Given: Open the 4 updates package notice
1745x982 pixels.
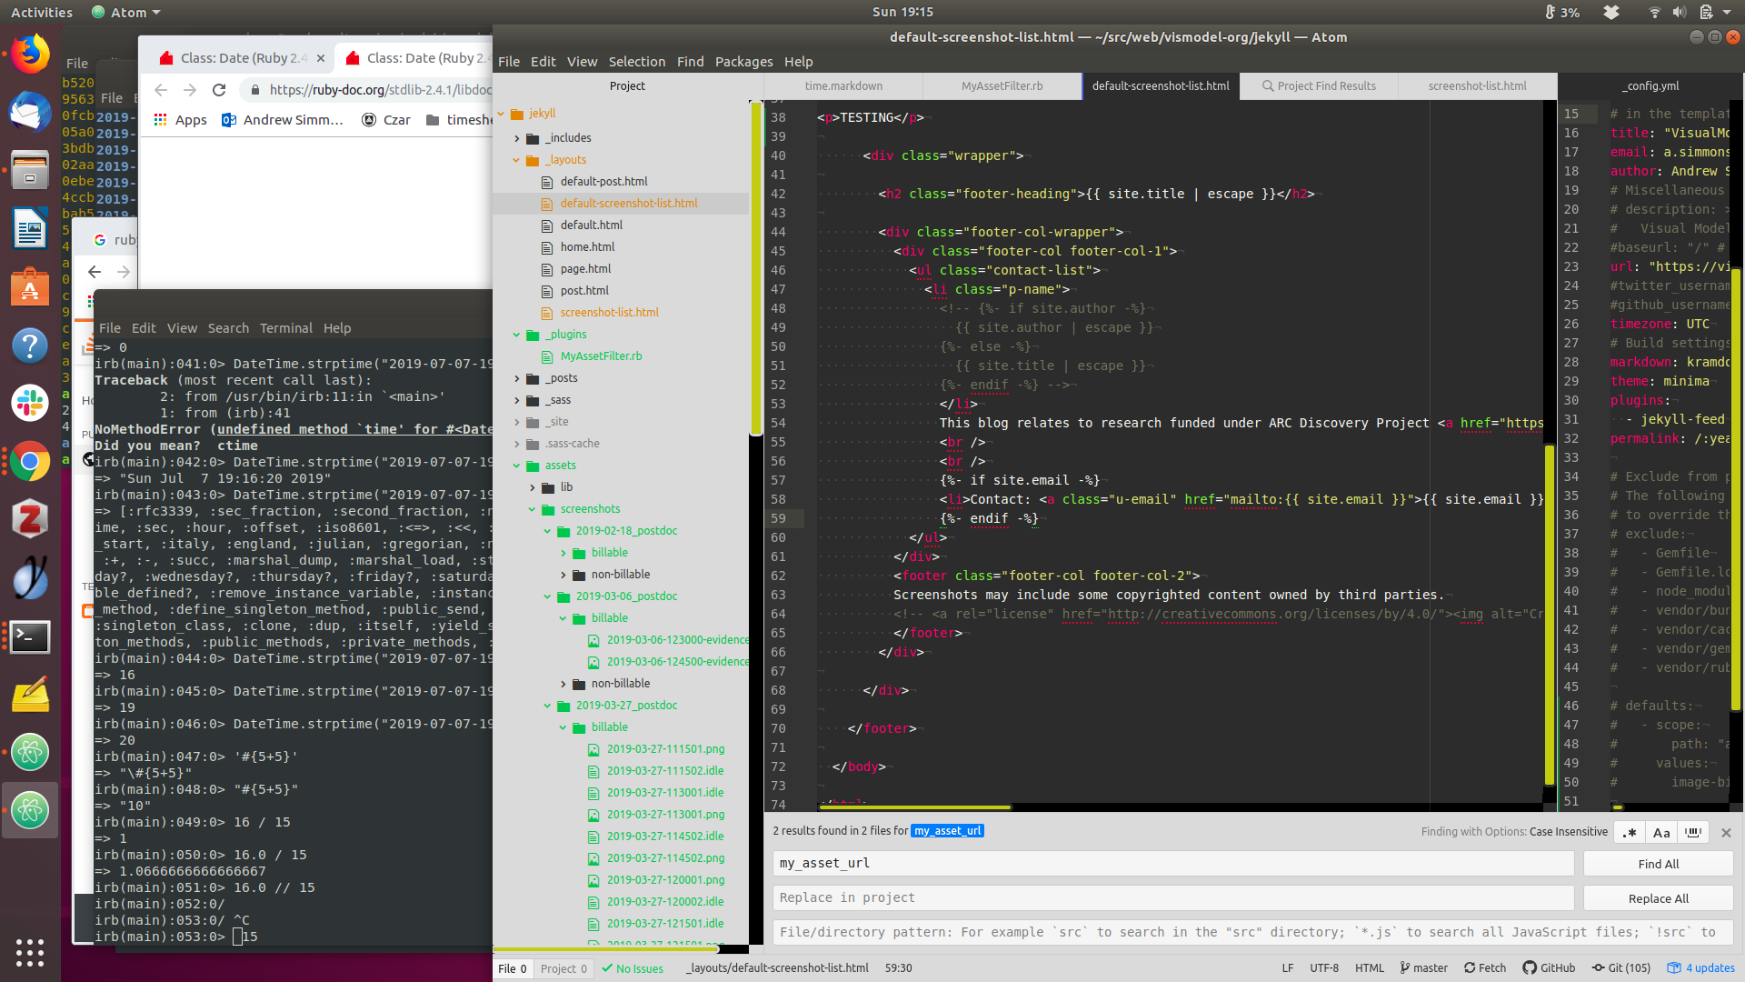Looking at the screenshot, I should click(x=1701, y=968).
